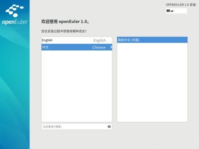Click the installation language question text
The width and height of the screenshot is (199, 149).
pyautogui.click(x=64, y=31)
